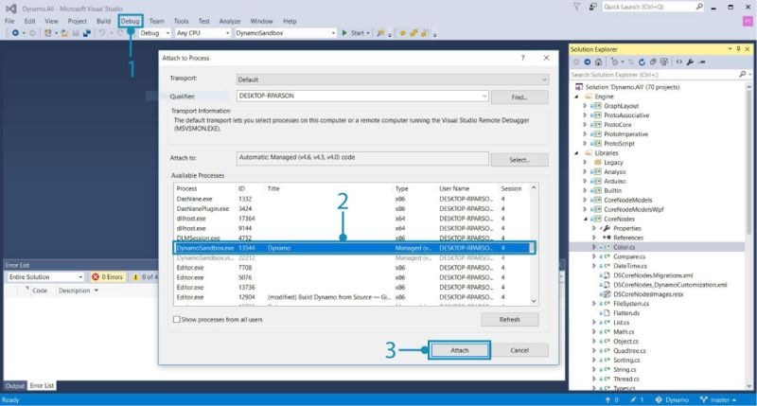Open the DynamoSandbox startup project dropdown

(x=333, y=33)
